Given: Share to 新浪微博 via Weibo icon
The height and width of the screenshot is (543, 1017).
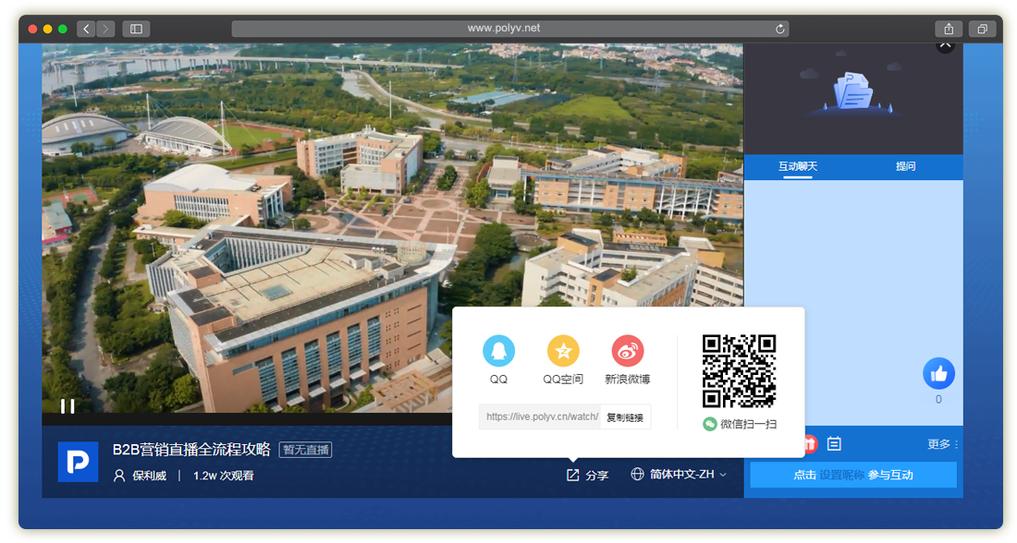Looking at the screenshot, I should (628, 351).
